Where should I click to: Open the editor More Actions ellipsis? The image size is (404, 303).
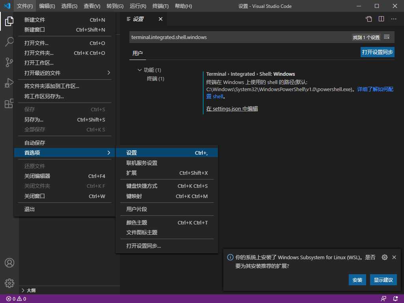pos(394,19)
